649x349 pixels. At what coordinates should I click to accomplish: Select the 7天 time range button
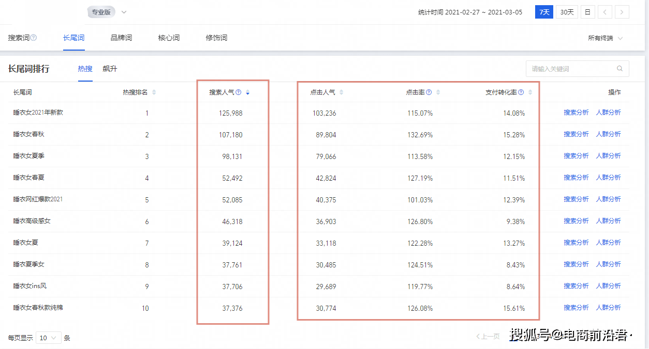click(x=544, y=12)
